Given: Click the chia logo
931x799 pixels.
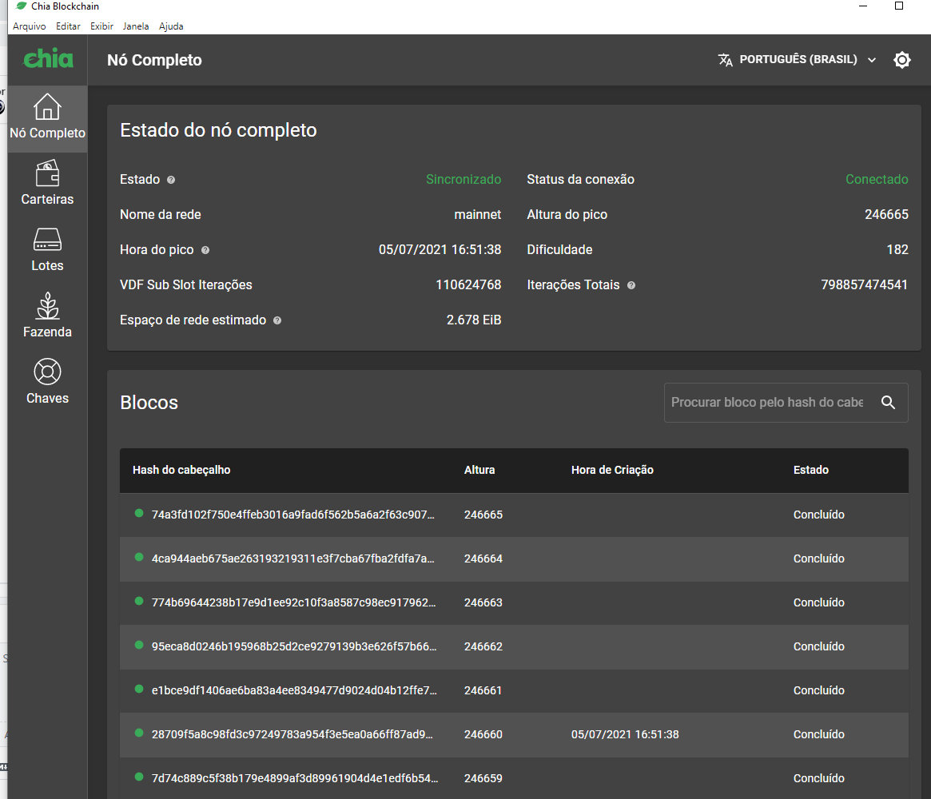Looking at the screenshot, I should click(48, 59).
